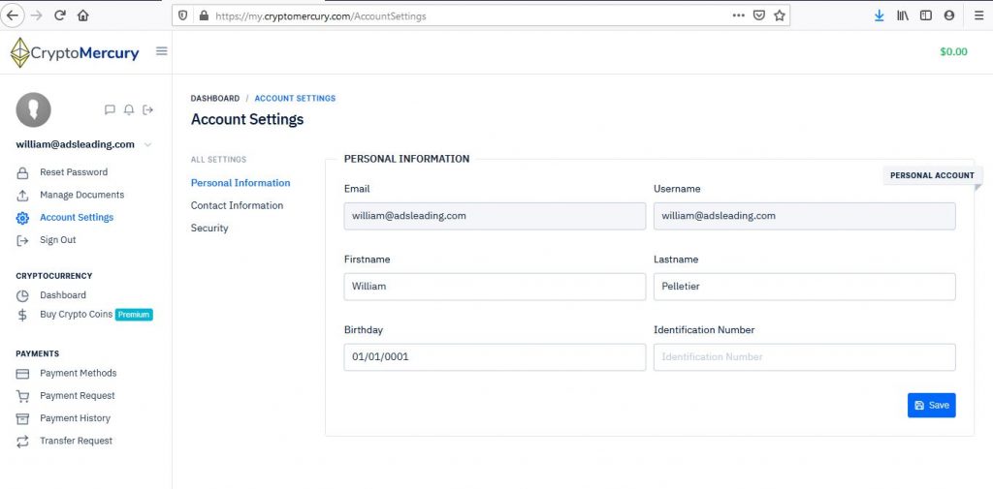The image size is (993, 489).
Task: Open Transfer Request arrows icon
Action: (22, 442)
